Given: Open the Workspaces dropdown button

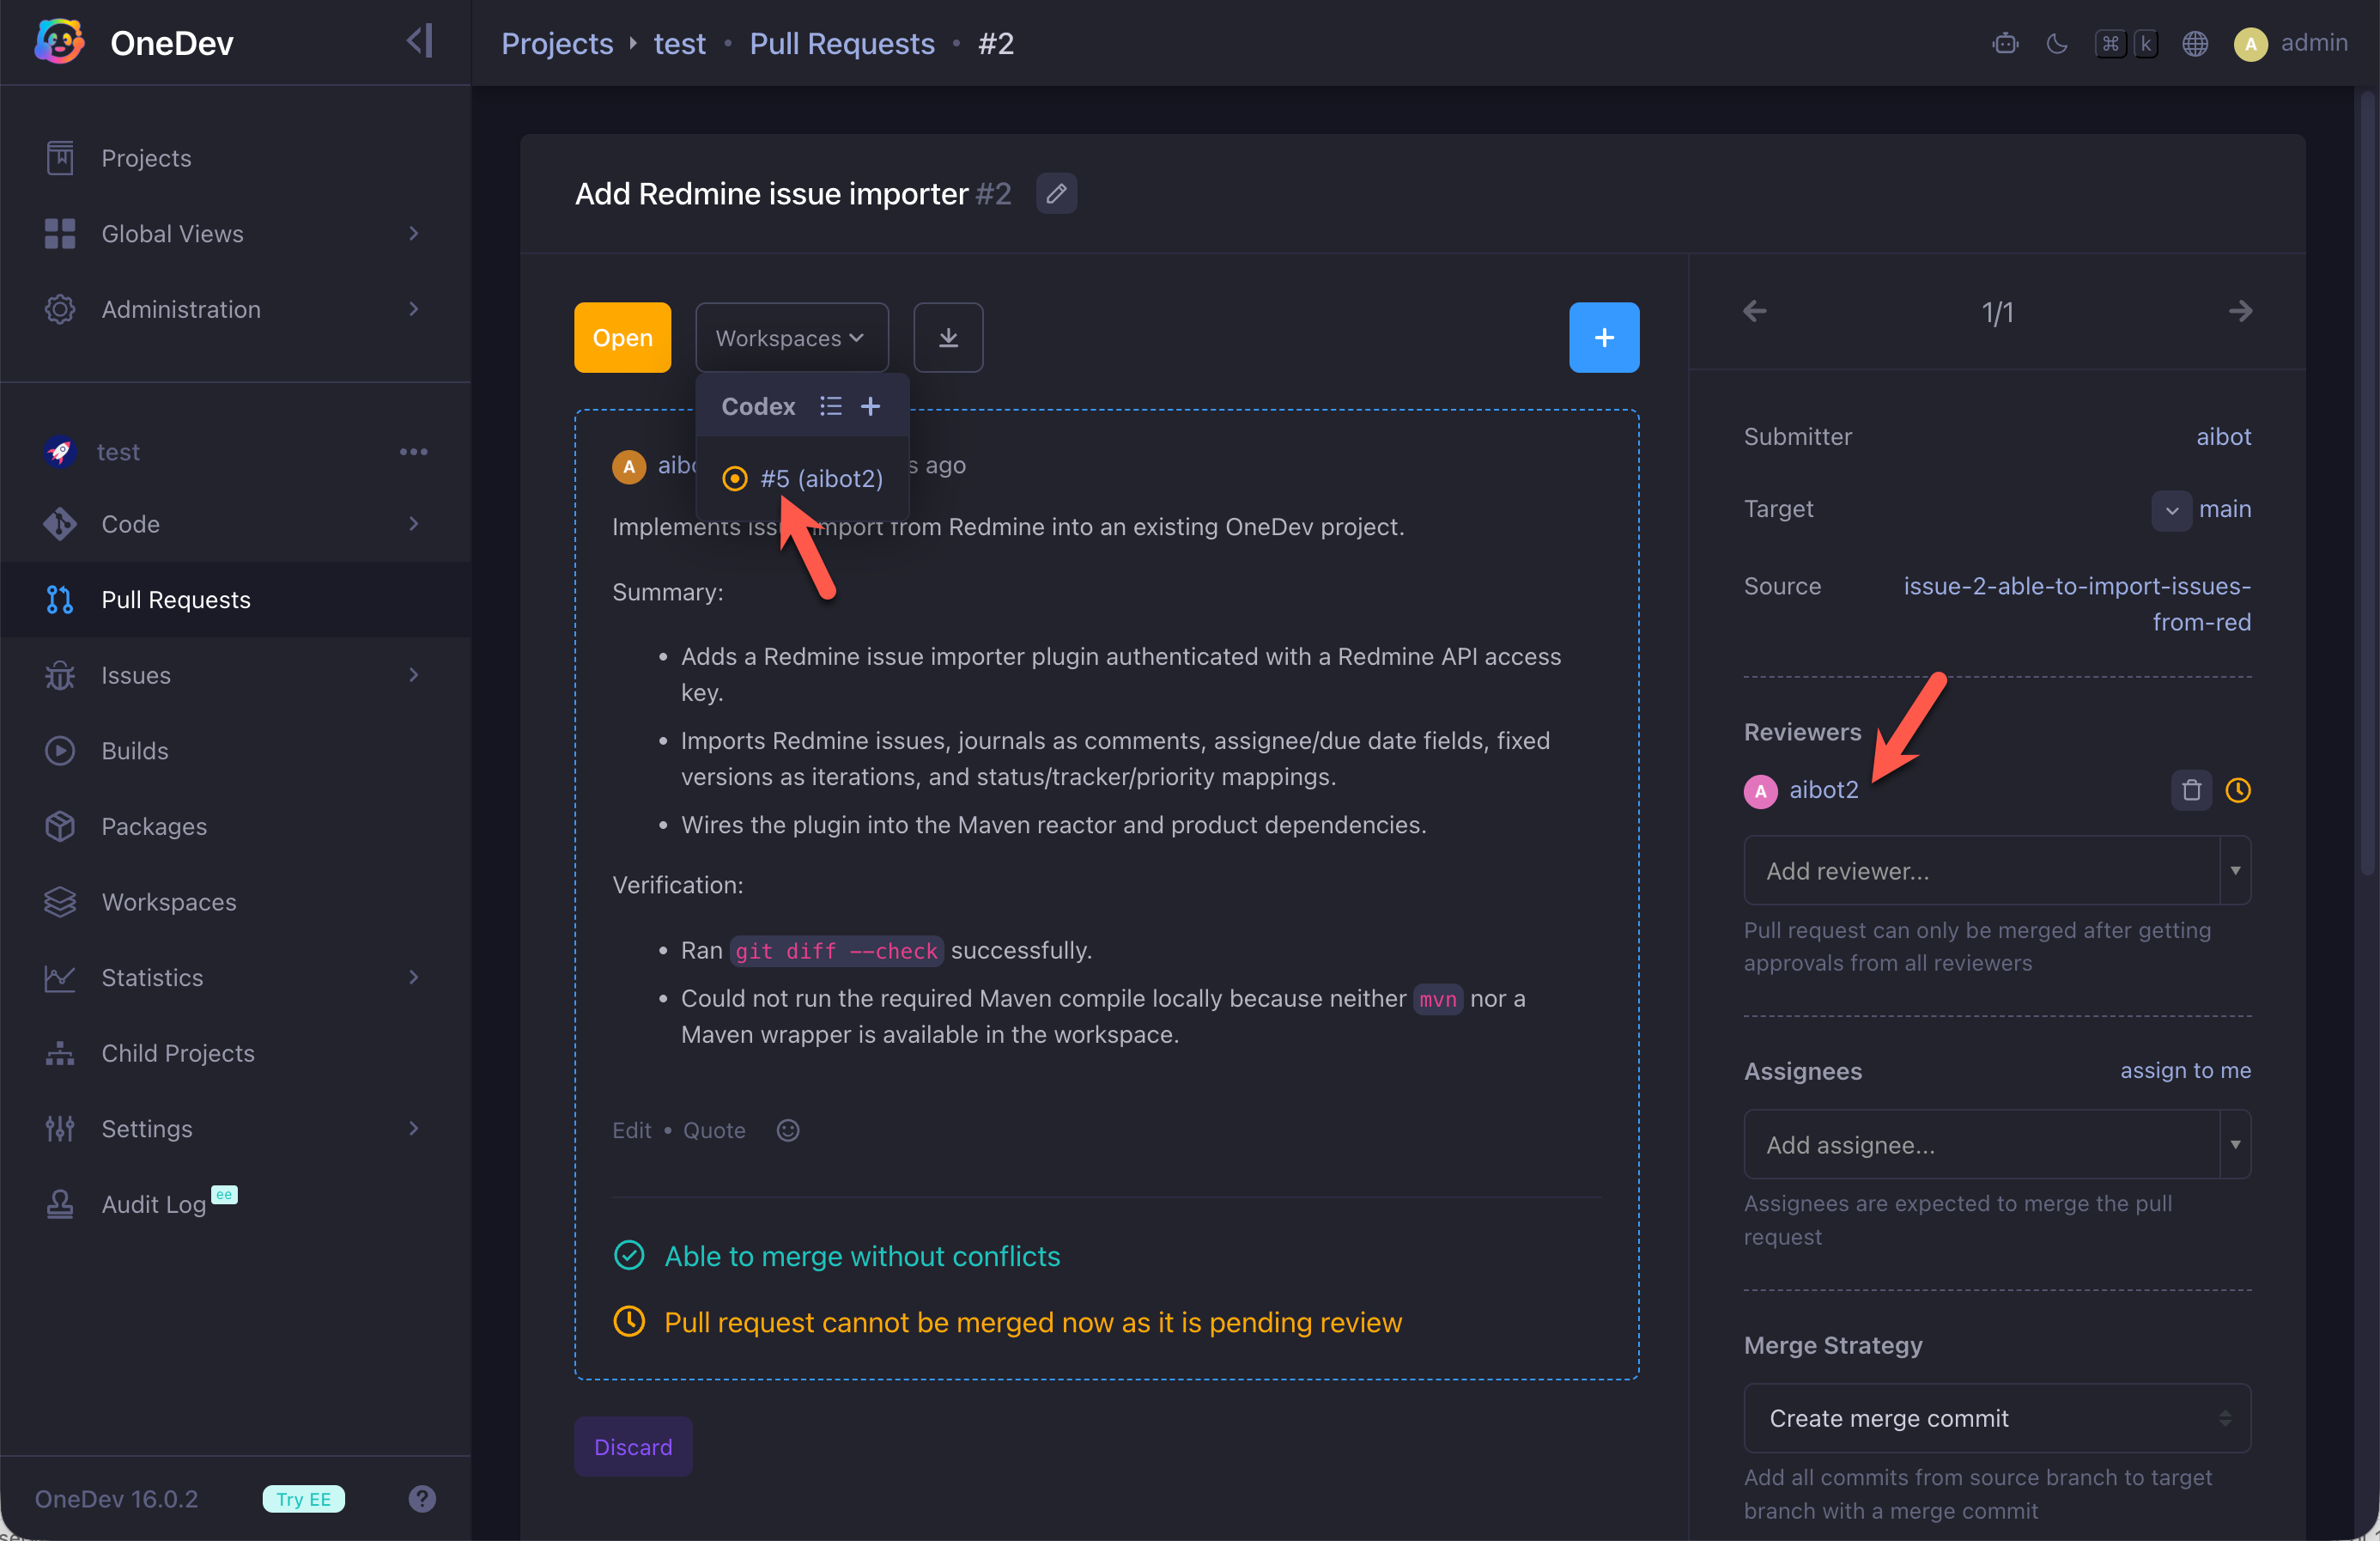Looking at the screenshot, I should point(791,338).
